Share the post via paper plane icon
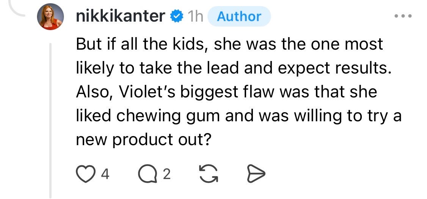This screenshot has width=427, height=199. (256, 174)
